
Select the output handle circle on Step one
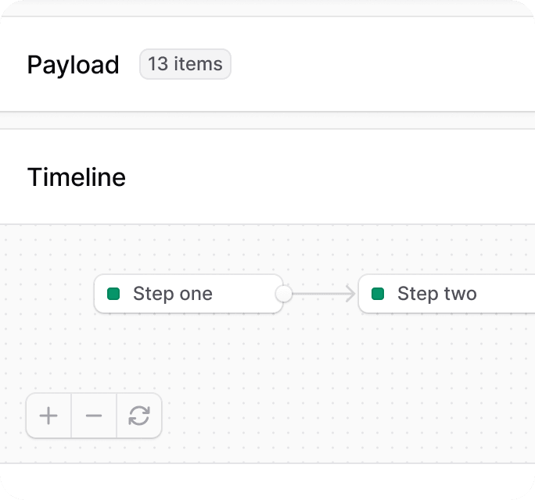pos(284,294)
